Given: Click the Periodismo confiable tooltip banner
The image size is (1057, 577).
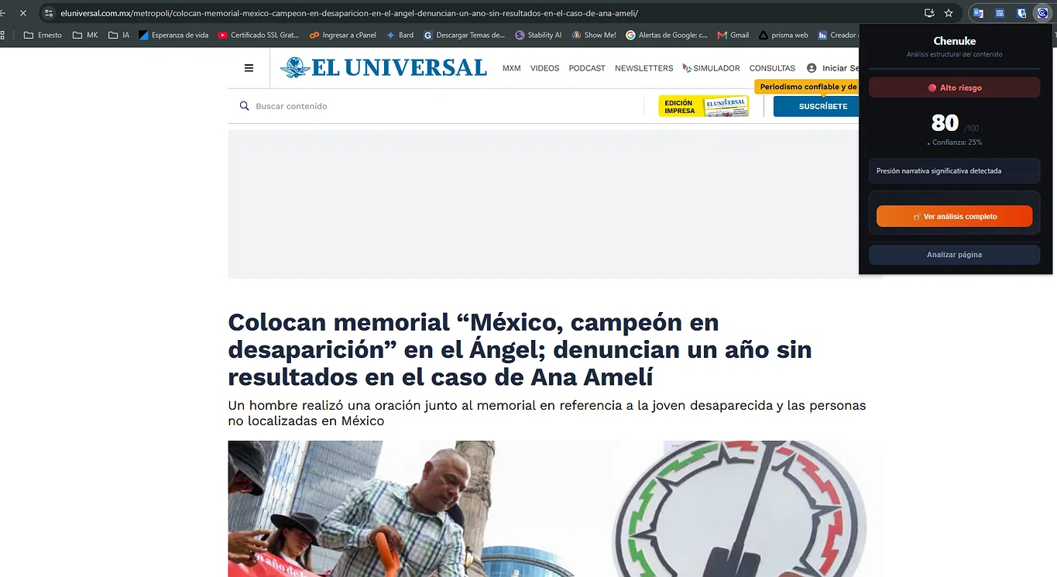Looking at the screenshot, I should (x=807, y=87).
